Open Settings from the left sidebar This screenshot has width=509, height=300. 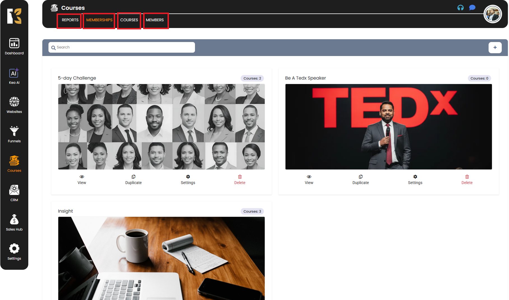[14, 252]
